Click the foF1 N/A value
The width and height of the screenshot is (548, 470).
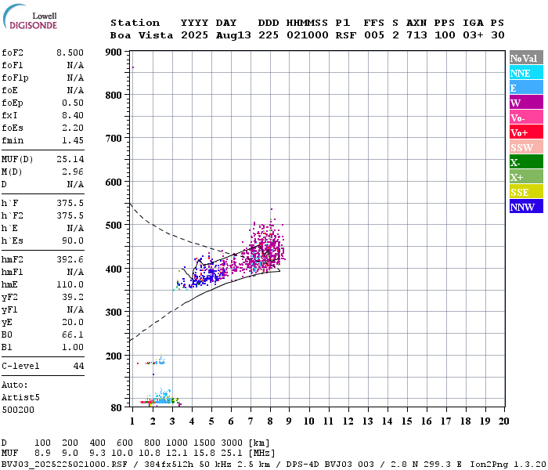75,65
